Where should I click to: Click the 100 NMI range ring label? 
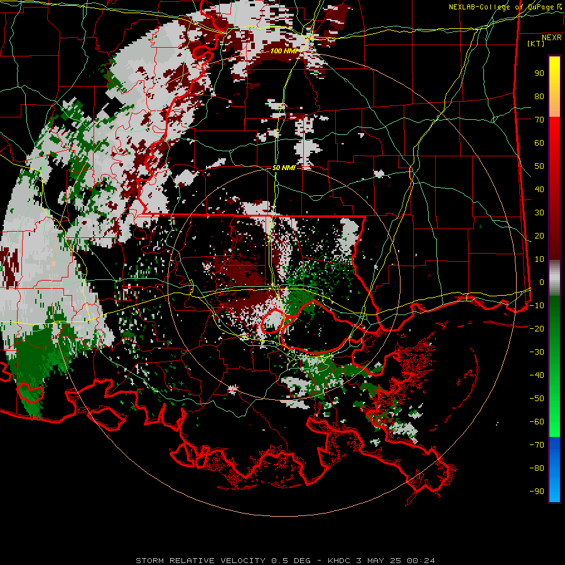(x=284, y=51)
